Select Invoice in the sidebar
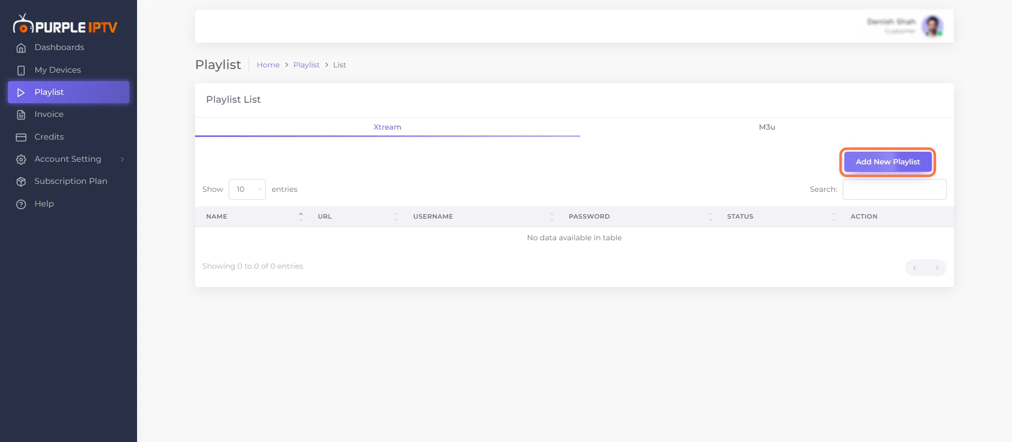This screenshot has height=442, width=1012. [69, 114]
